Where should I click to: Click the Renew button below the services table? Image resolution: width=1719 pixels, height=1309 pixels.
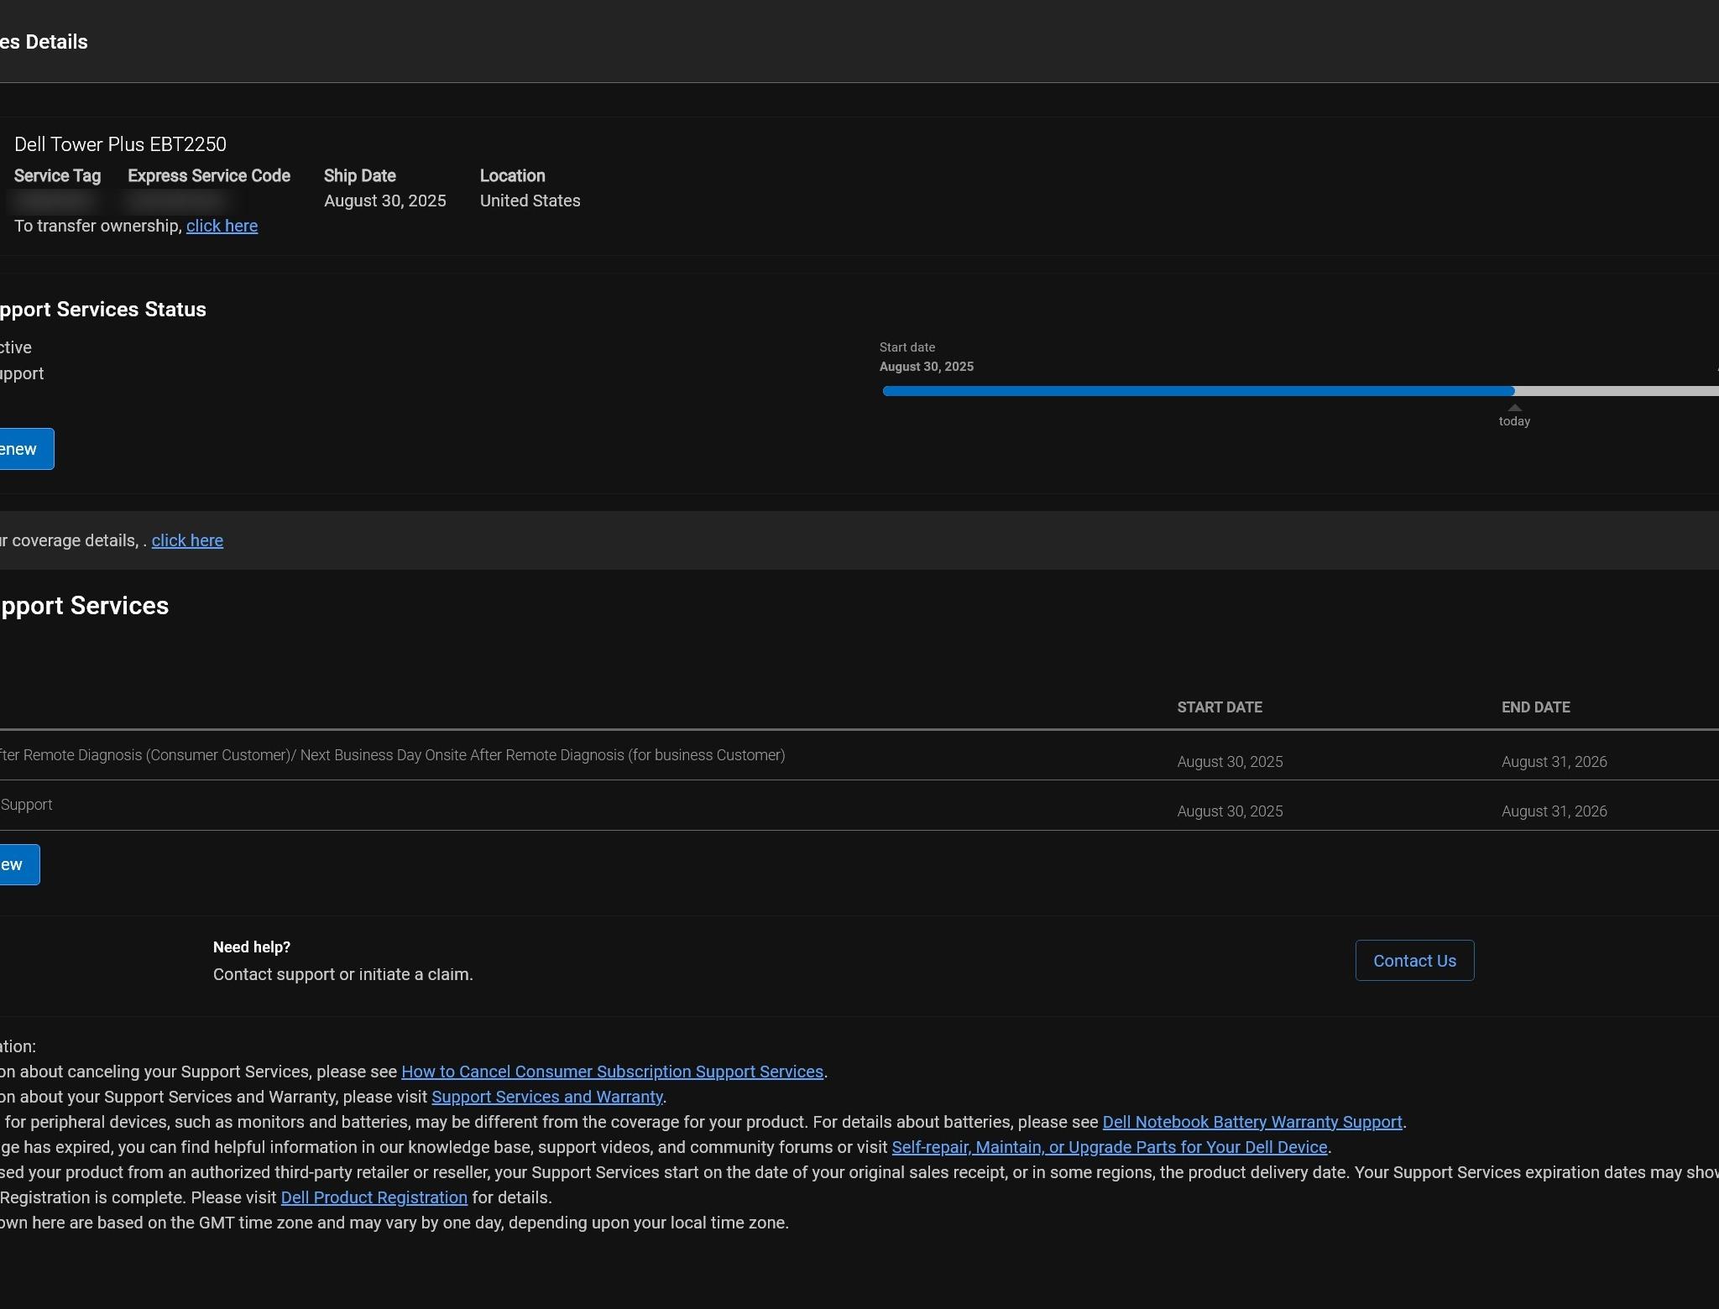point(18,864)
